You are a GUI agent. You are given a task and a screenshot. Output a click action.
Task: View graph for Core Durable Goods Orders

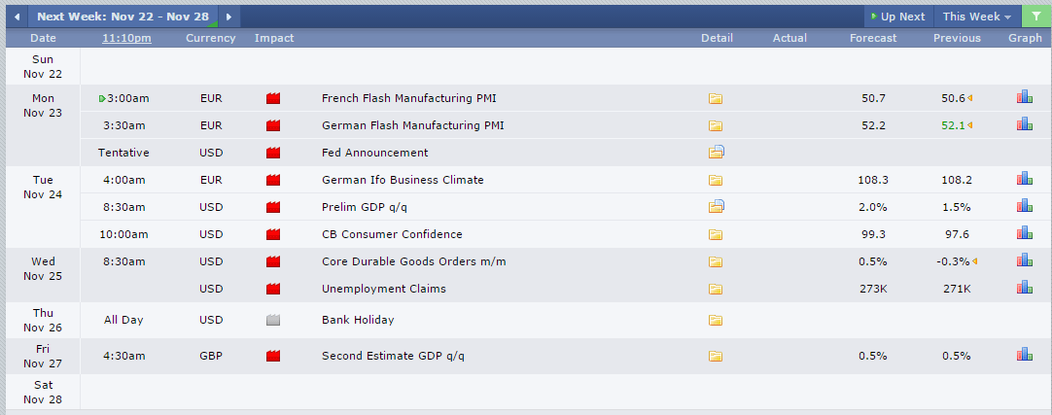coord(1024,259)
